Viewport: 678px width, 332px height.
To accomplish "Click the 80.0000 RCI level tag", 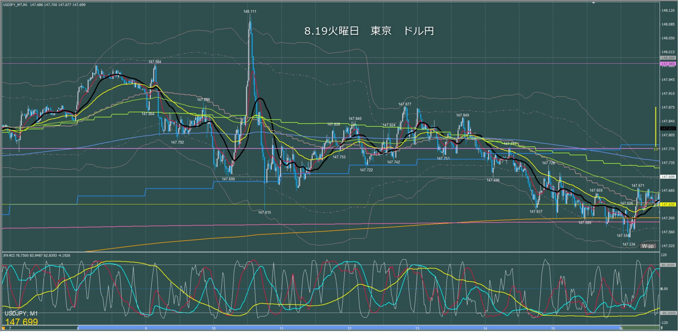I will [668, 265].
